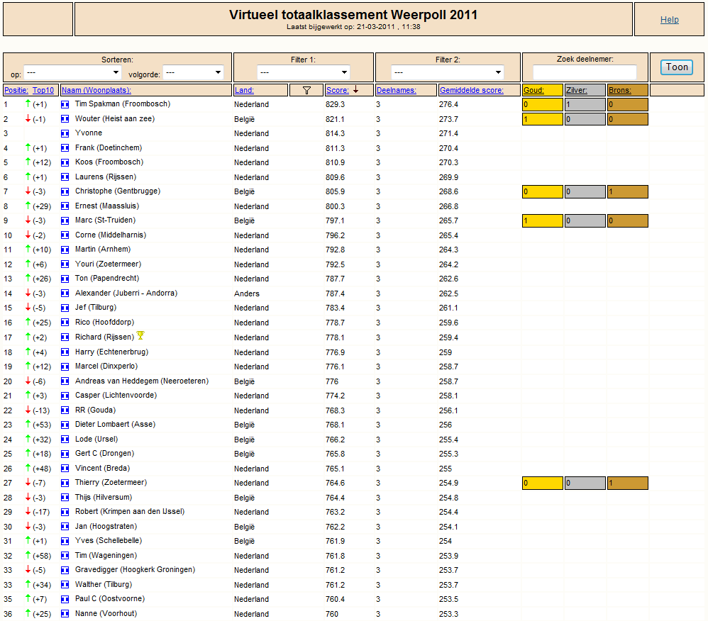This screenshot has width=708, height=621.
Task: Click the blue icon next to RR (Gouda)
Action: click(65, 410)
